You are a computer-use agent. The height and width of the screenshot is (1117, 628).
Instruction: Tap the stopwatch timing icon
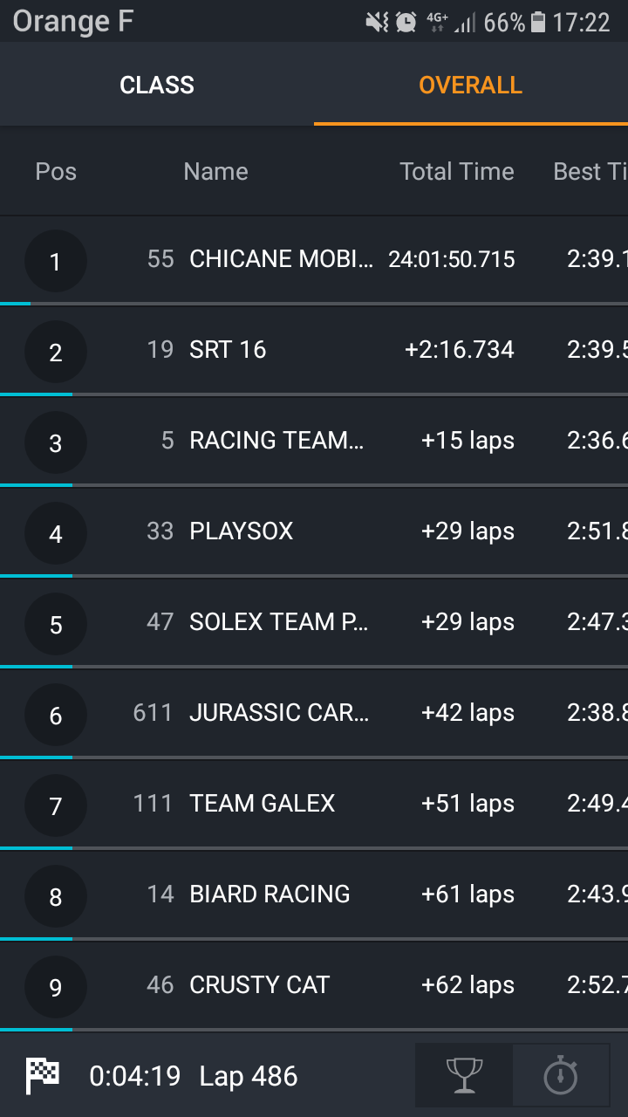pyautogui.click(x=560, y=1074)
